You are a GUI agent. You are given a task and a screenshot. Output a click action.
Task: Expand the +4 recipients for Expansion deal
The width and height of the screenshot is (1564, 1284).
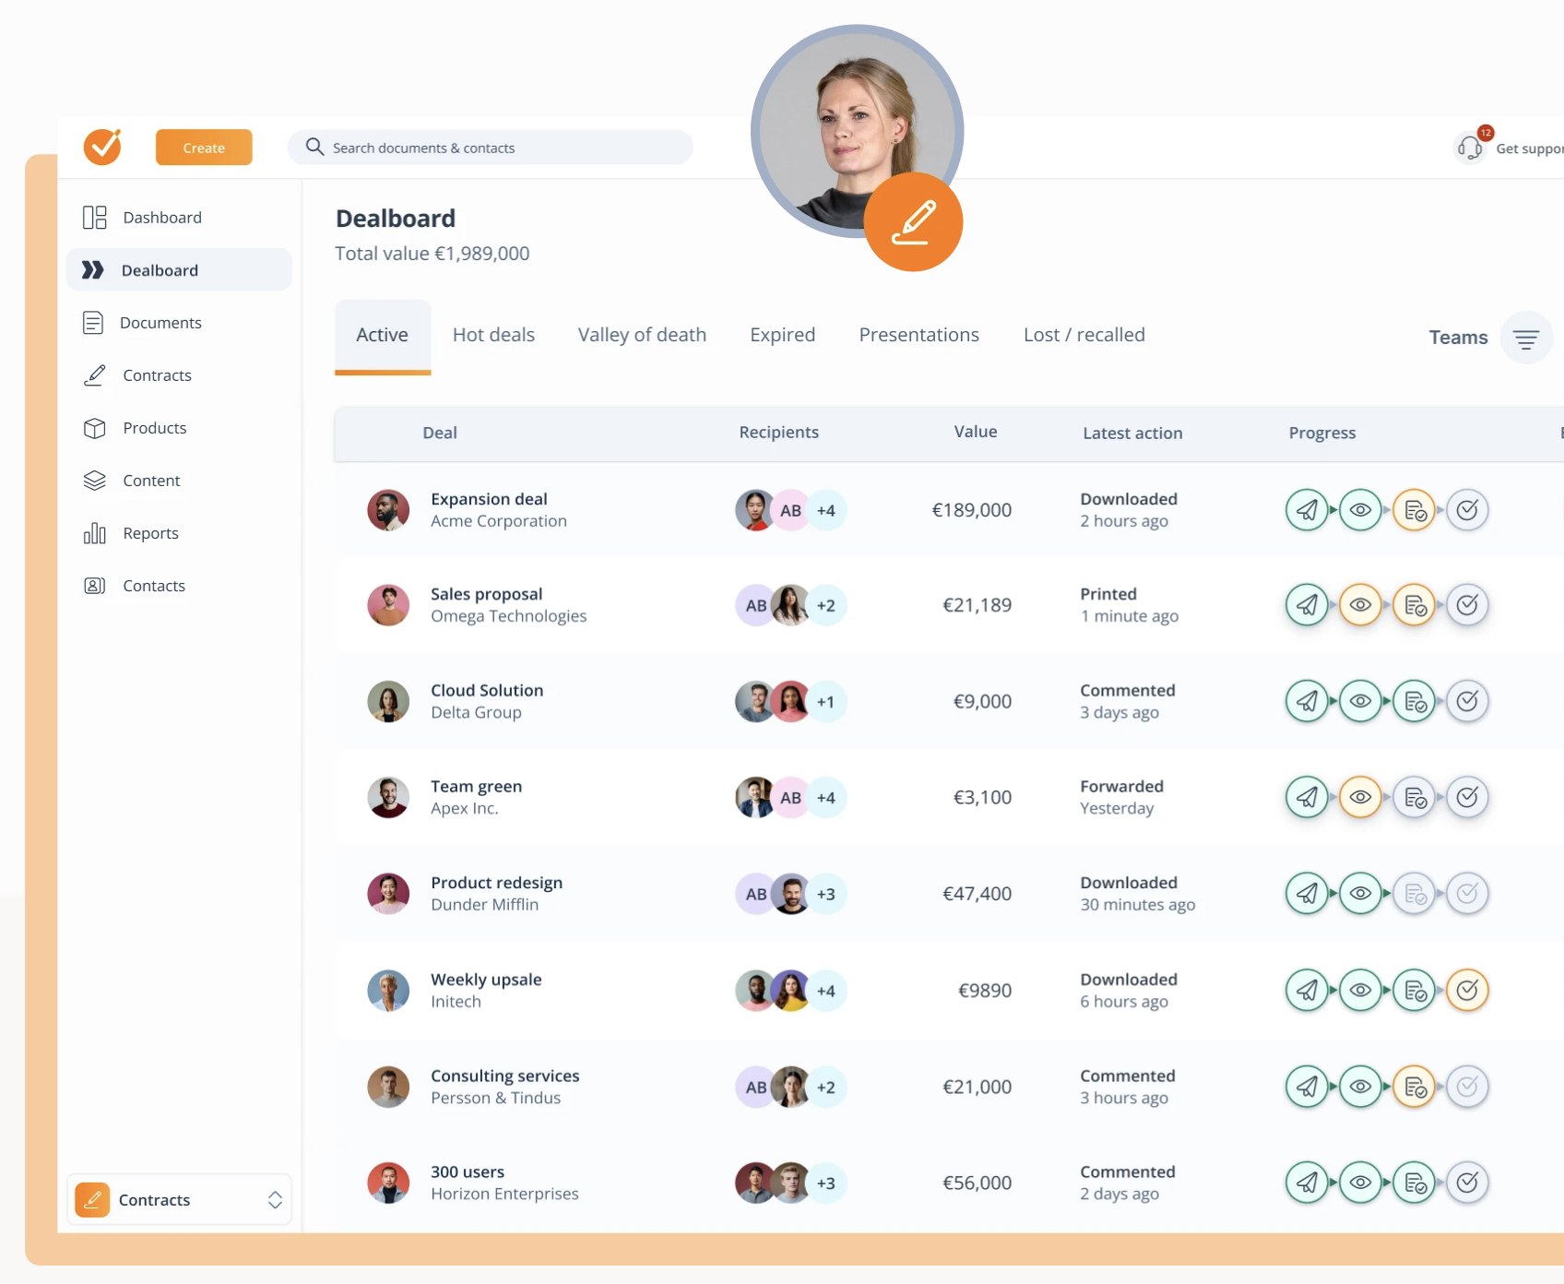825,511
